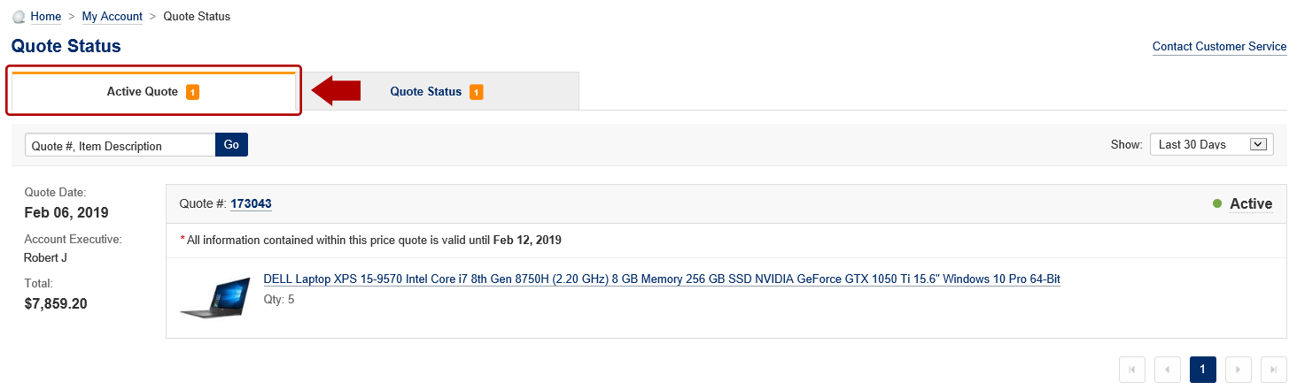The image size is (1297, 390).
Task: Click the green Active status dot
Action: [x=1217, y=204]
